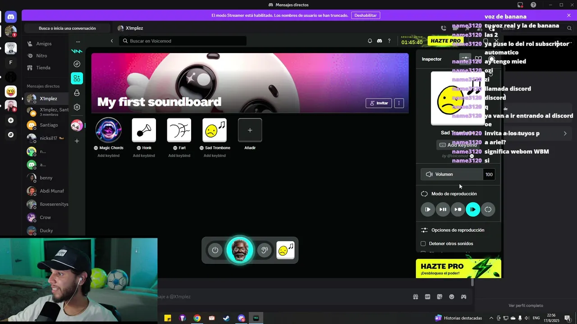Open Steam from the taskbar
This screenshot has height=324, width=577.
(x=226, y=318)
